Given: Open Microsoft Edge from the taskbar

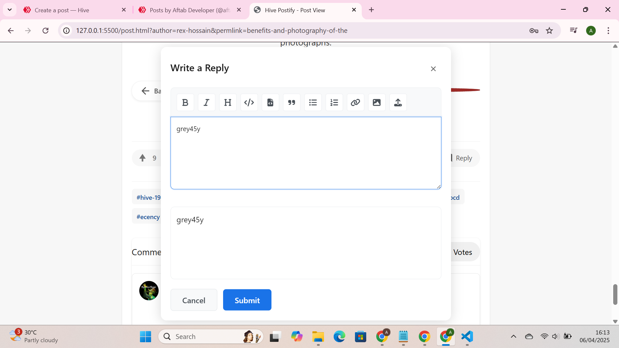Looking at the screenshot, I should tap(339, 336).
